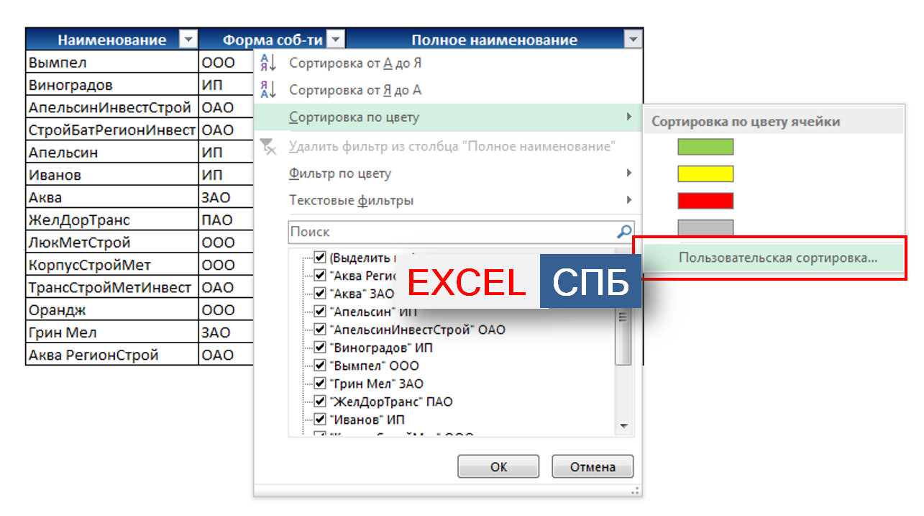The height and width of the screenshot is (516, 924).
Task: Click the clear filter funnel icon
Action: point(268,147)
